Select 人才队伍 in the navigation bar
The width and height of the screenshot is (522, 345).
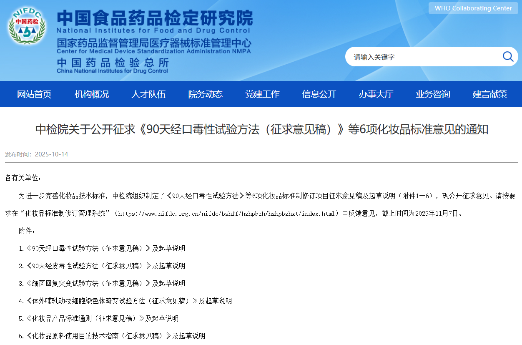pos(148,94)
